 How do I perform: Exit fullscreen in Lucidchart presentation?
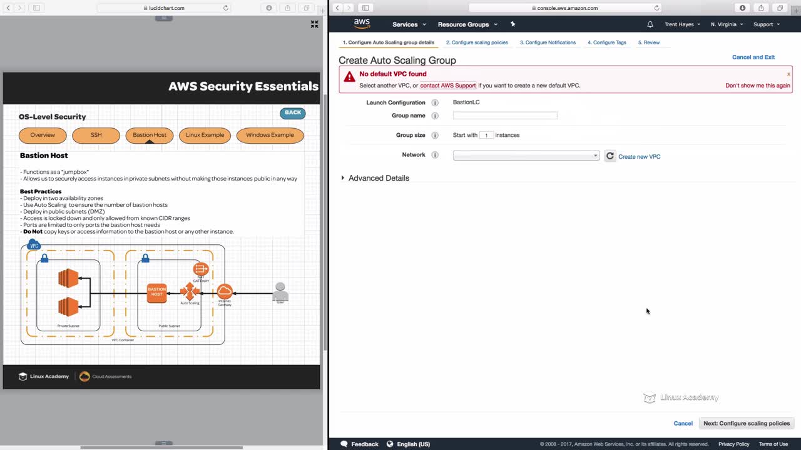point(315,24)
